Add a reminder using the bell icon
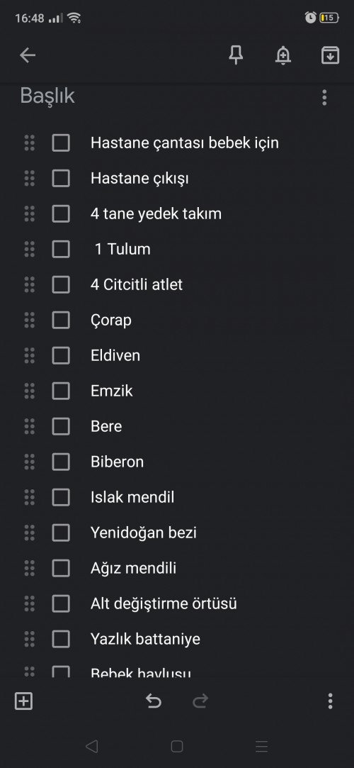354x768 pixels. [283, 55]
